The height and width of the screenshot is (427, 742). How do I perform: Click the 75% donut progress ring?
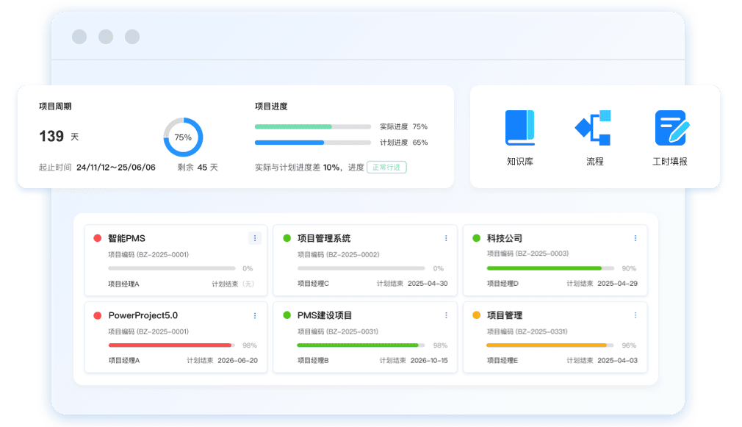(x=183, y=137)
